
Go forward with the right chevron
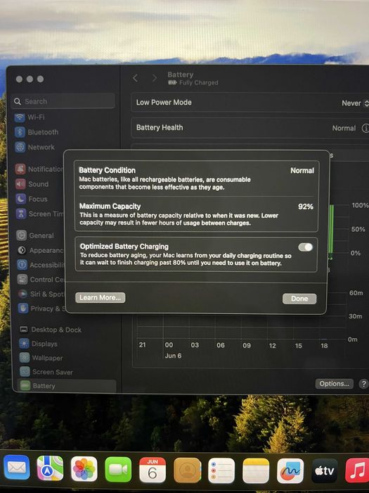(154, 78)
